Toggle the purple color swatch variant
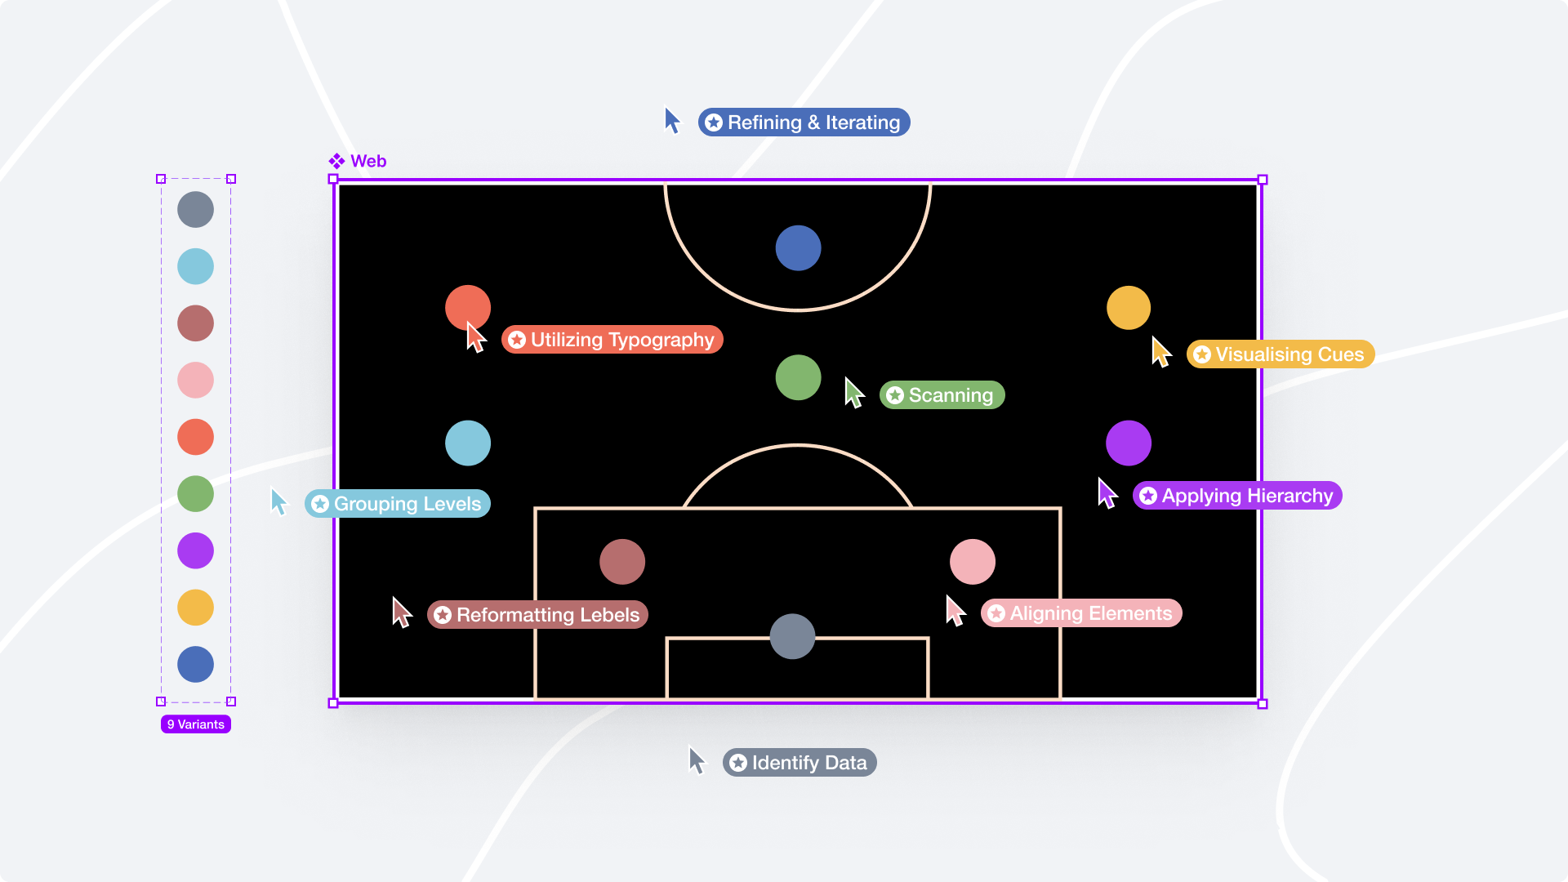The image size is (1568, 882). (x=196, y=551)
